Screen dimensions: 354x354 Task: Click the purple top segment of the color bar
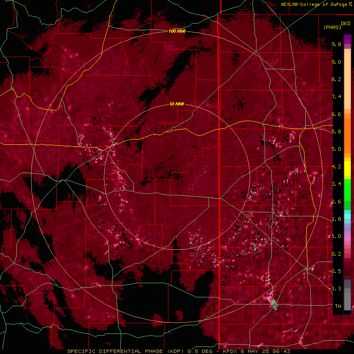pyautogui.click(x=347, y=39)
